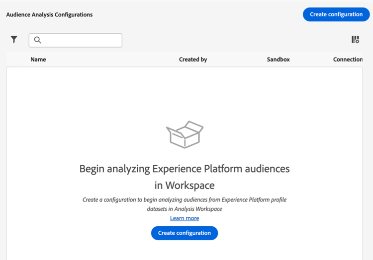Click the 'in Workspace' heading line
This screenshot has width=373, height=260.
185,186
